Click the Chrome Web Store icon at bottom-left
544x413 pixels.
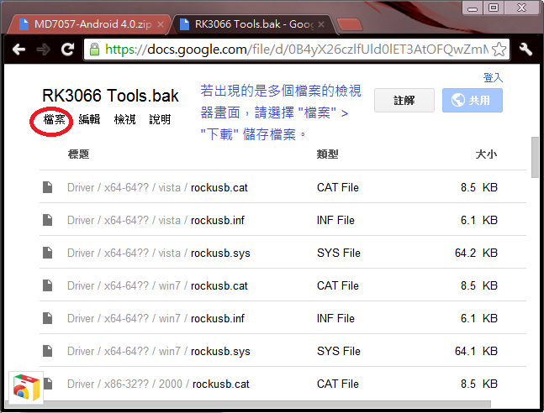[26, 387]
